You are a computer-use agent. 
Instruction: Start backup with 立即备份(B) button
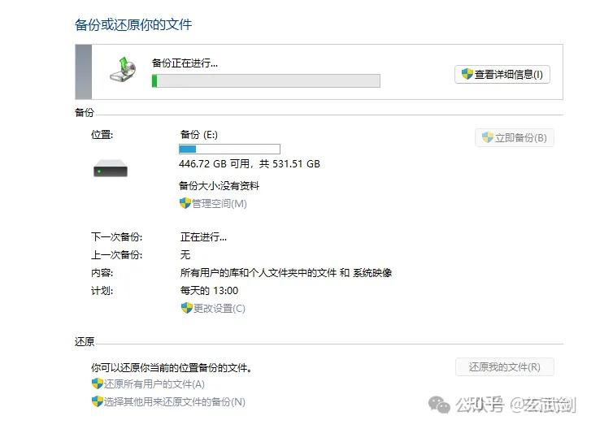(514, 138)
